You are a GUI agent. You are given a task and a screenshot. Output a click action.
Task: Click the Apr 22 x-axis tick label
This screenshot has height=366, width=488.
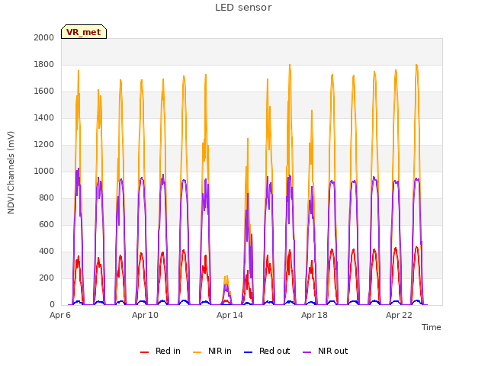pos(399,315)
